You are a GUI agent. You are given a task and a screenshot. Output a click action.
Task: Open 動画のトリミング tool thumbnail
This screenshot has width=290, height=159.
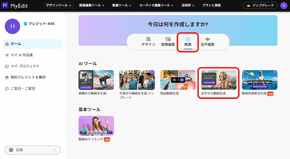(x=96, y=125)
